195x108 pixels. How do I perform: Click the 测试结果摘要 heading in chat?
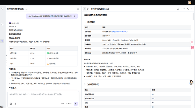click(14, 38)
